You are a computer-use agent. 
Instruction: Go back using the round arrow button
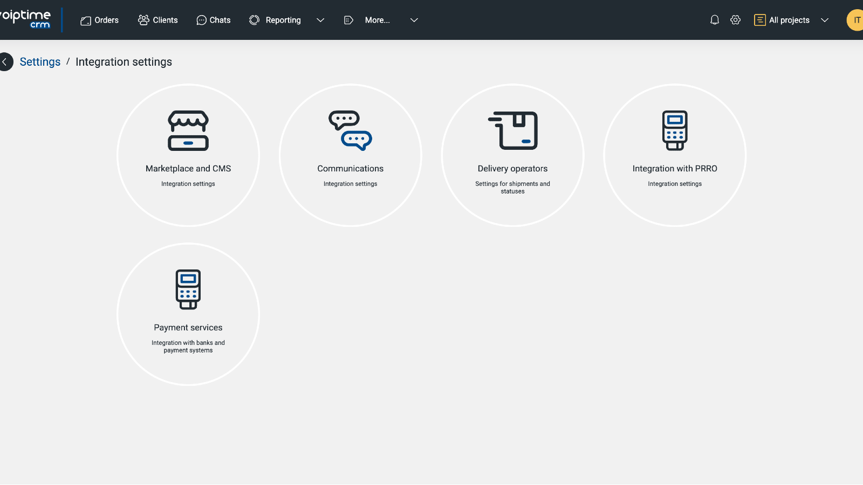5,62
